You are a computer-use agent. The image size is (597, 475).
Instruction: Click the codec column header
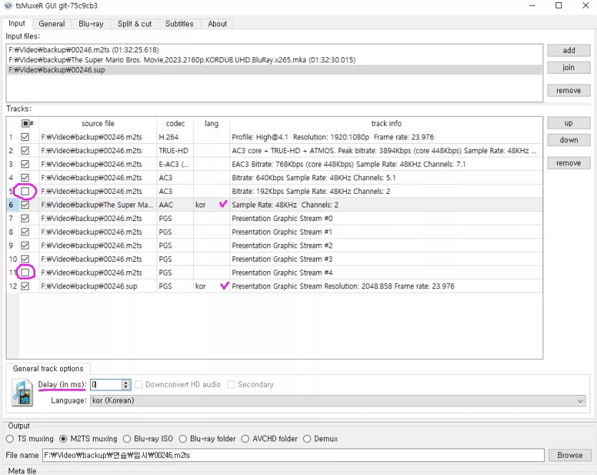click(x=175, y=124)
